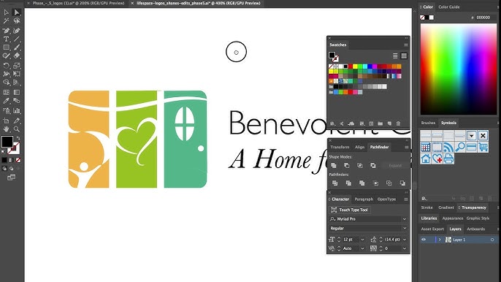Click the Minus Front shape mode icon

pyautogui.click(x=347, y=165)
